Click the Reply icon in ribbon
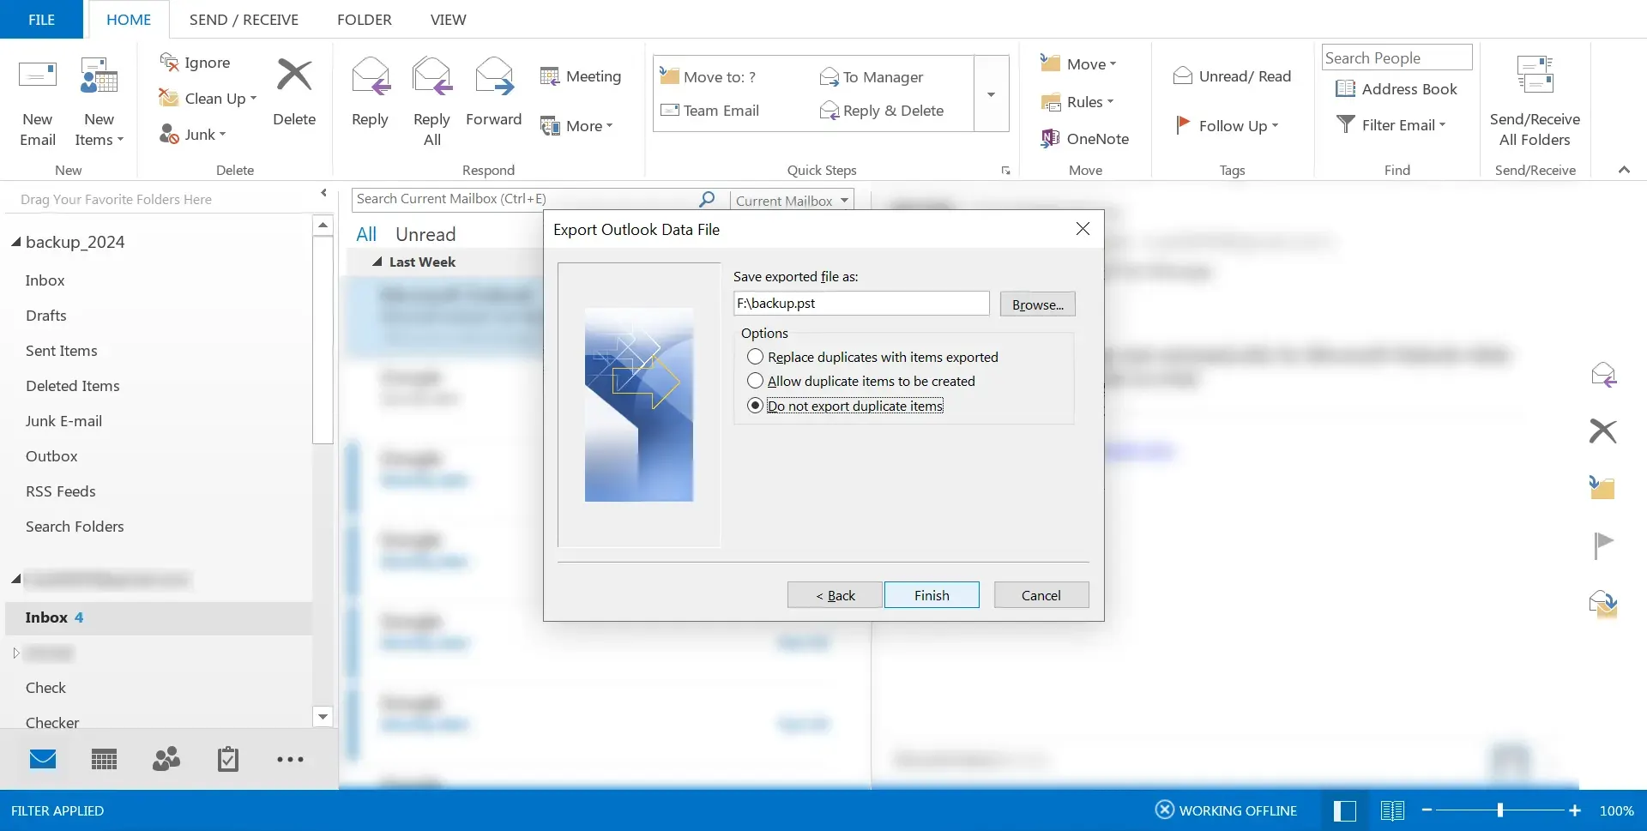Viewport: 1647px width, 831px height. click(x=371, y=75)
